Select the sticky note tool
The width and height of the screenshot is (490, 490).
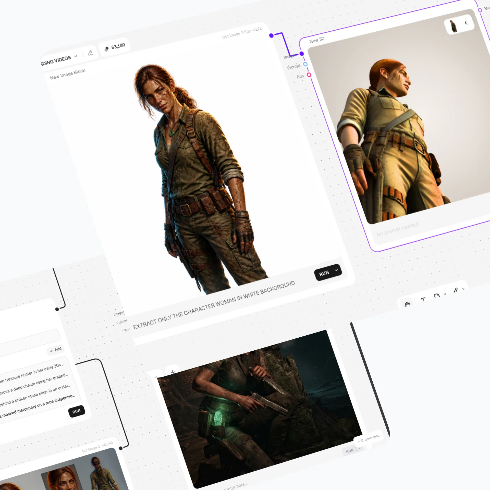[x=437, y=296]
